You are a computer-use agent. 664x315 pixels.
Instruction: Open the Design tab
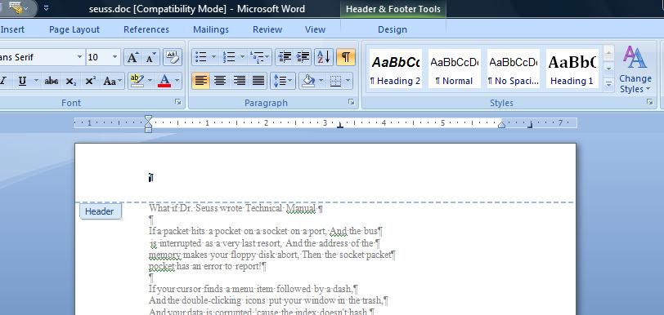point(393,29)
